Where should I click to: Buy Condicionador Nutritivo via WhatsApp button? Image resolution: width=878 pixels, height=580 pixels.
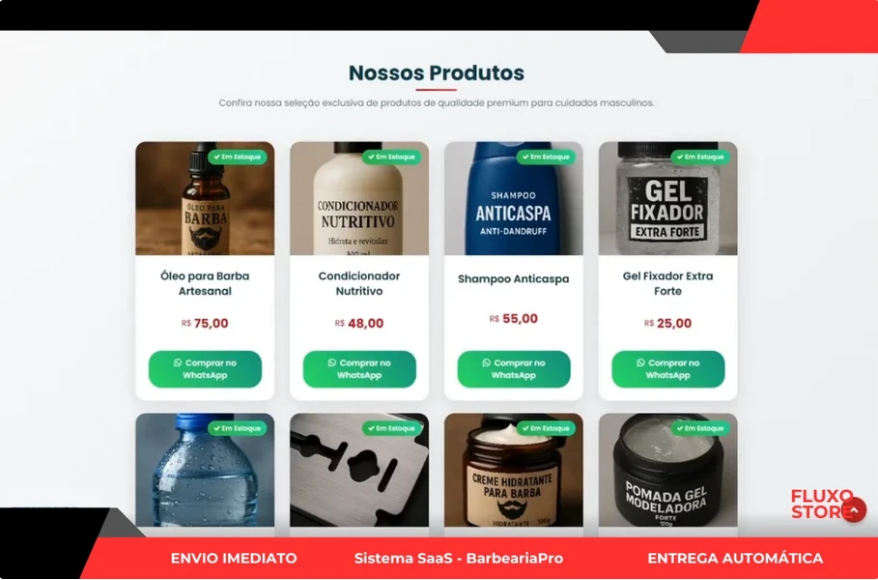pyautogui.click(x=359, y=368)
